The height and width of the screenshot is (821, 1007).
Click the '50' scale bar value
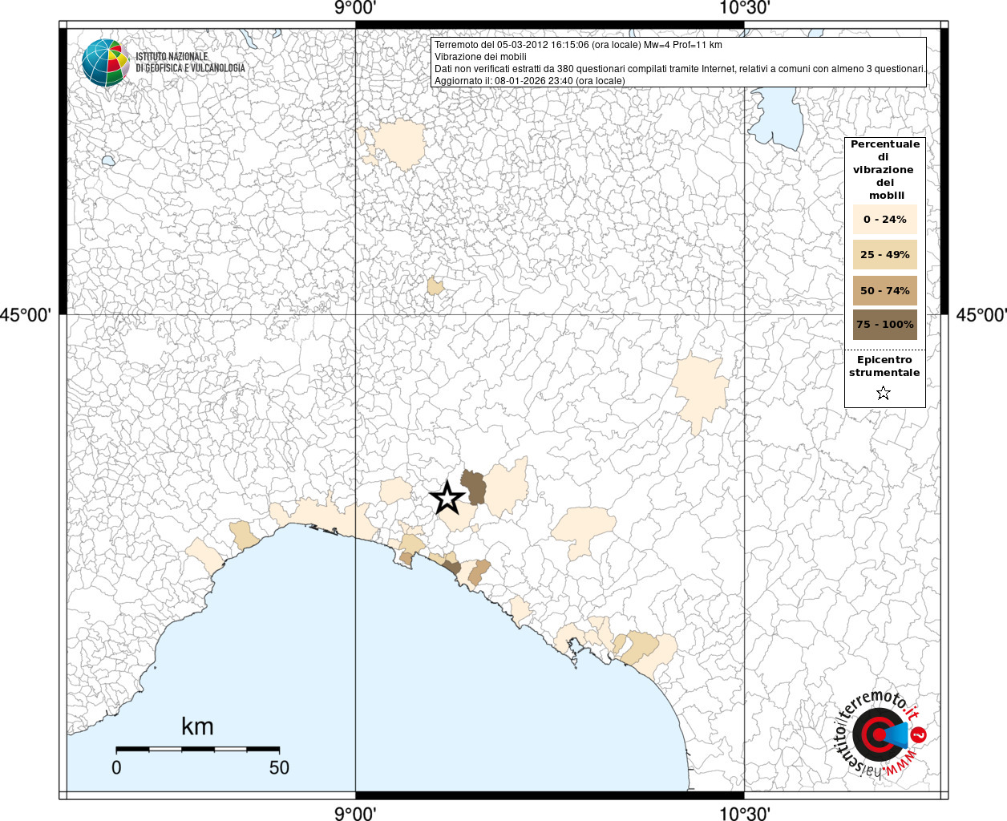coord(279,767)
